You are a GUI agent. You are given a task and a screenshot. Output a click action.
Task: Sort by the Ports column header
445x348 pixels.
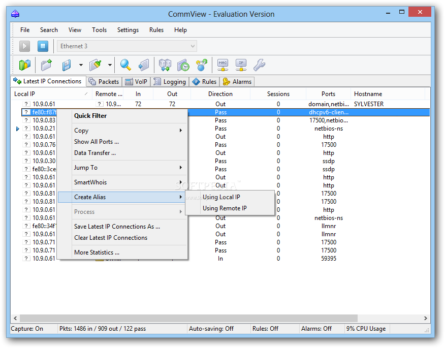[x=328, y=94]
